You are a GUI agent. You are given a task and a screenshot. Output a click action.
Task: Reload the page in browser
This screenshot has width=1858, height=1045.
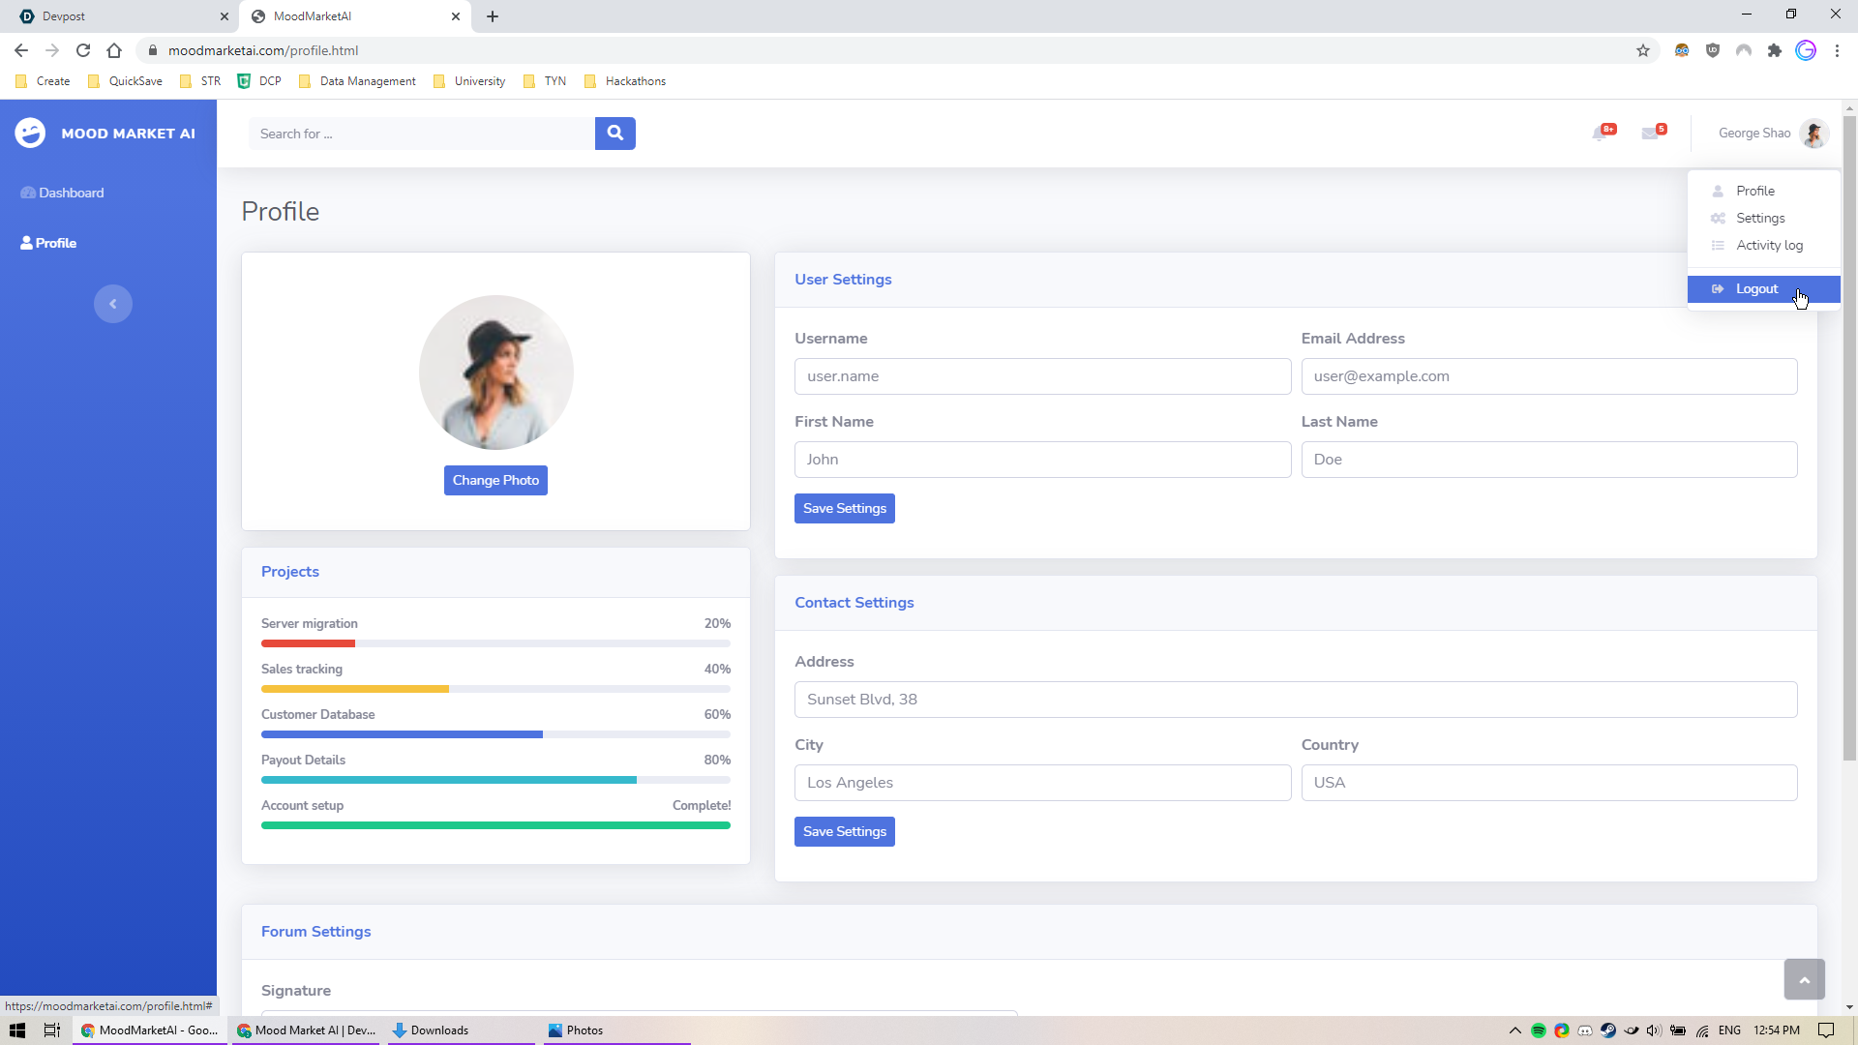83,50
